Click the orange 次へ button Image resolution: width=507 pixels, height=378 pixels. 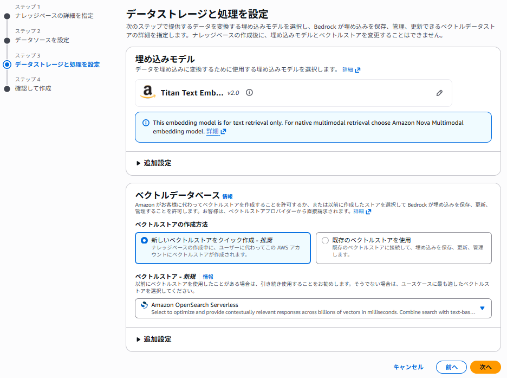coord(485,367)
